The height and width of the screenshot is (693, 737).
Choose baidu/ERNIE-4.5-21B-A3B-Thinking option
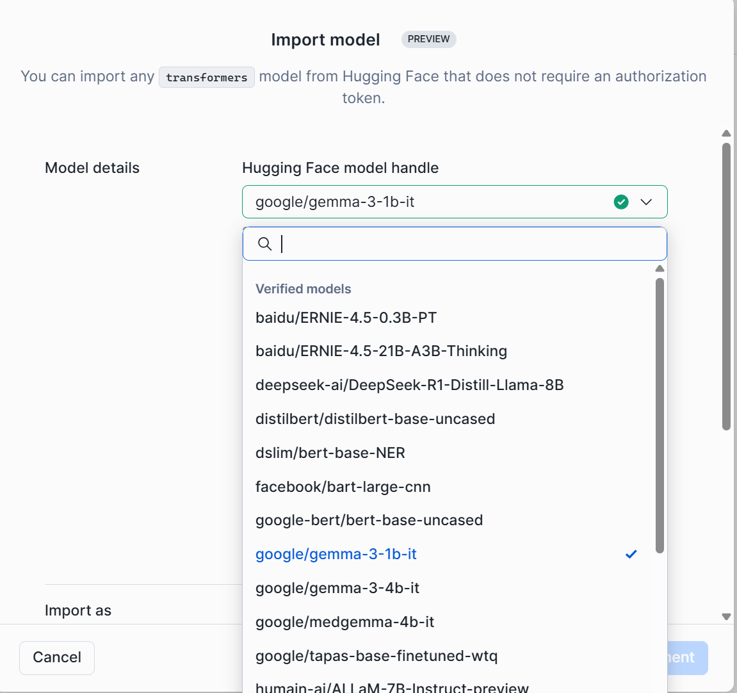(x=382, y=351)
